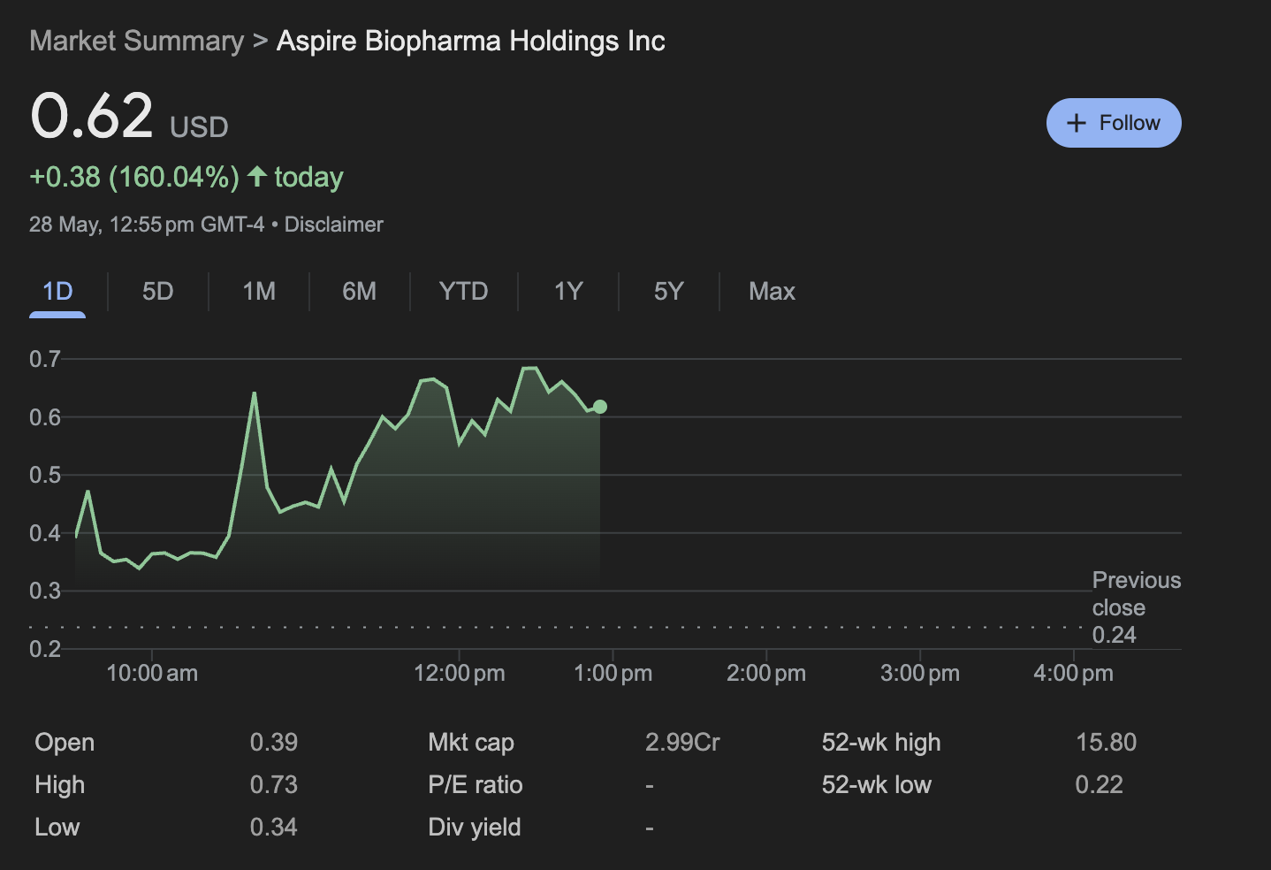Select the Max chart range tab
1271x870 pixels.
coord(772,291)
